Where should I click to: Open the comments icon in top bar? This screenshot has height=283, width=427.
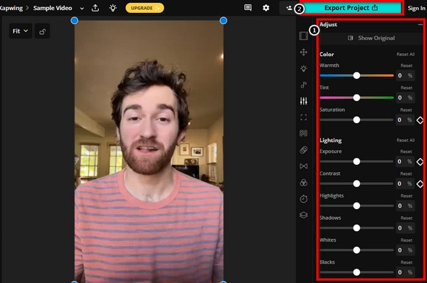click(x=248, y=8)
